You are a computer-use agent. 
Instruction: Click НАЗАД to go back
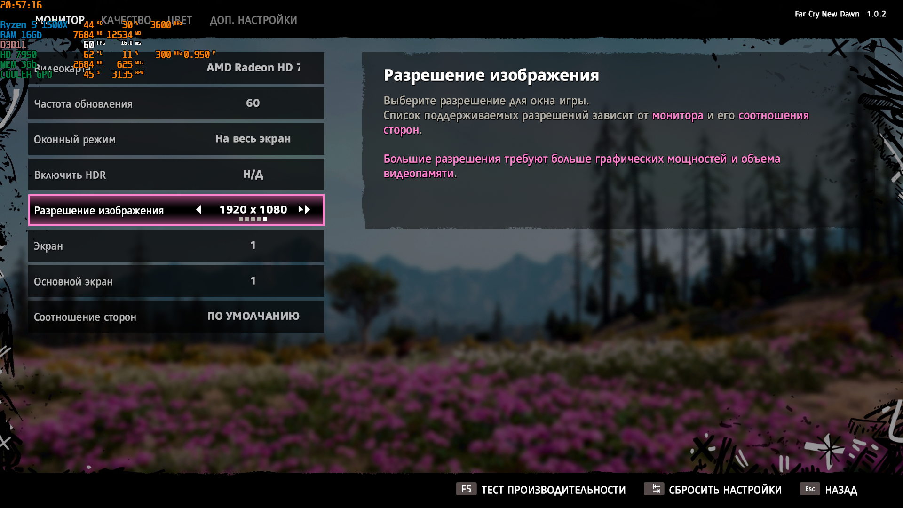point(841,490)
